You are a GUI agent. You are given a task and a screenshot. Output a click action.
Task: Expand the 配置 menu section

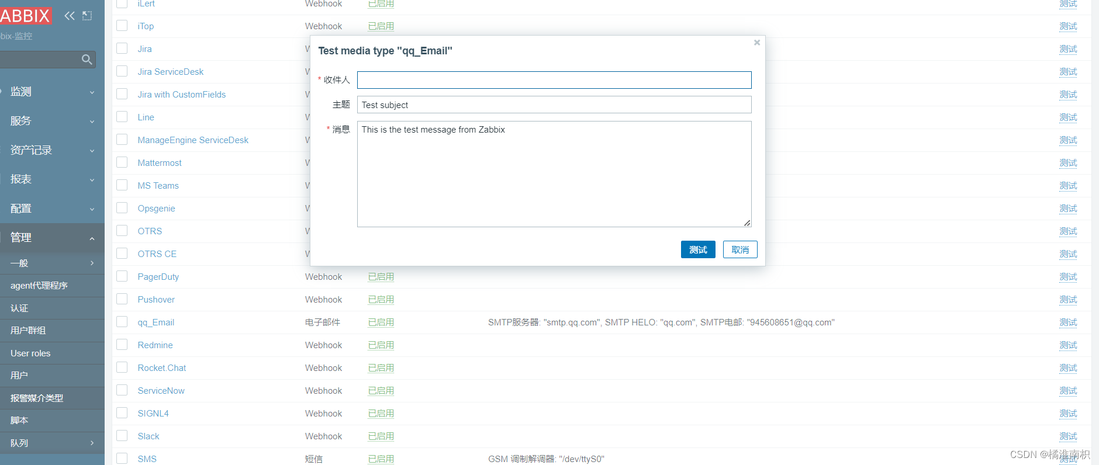(x=52, y=209)
